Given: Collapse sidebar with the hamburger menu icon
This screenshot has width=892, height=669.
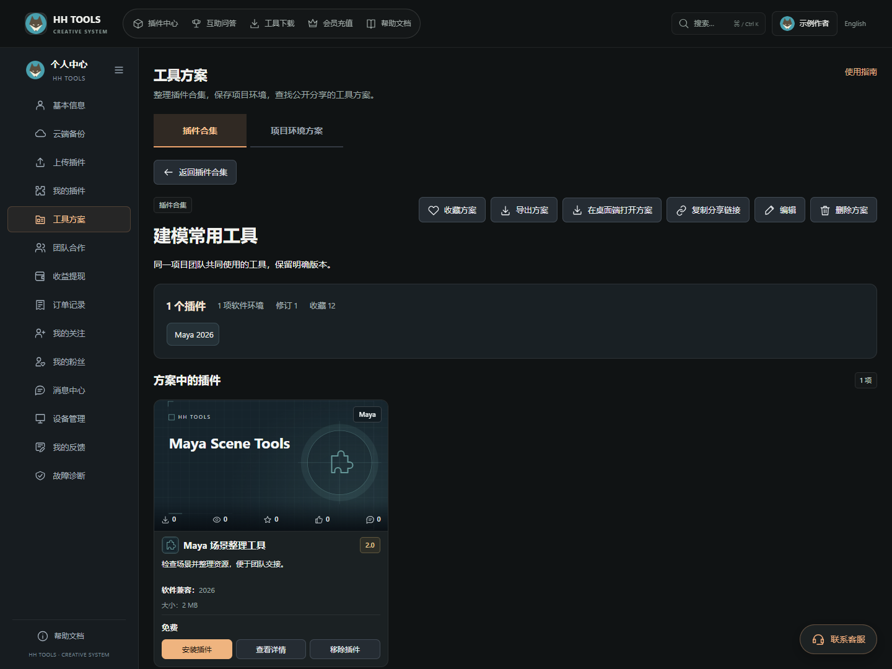Looking at the screenshot, I should [119, 70].
